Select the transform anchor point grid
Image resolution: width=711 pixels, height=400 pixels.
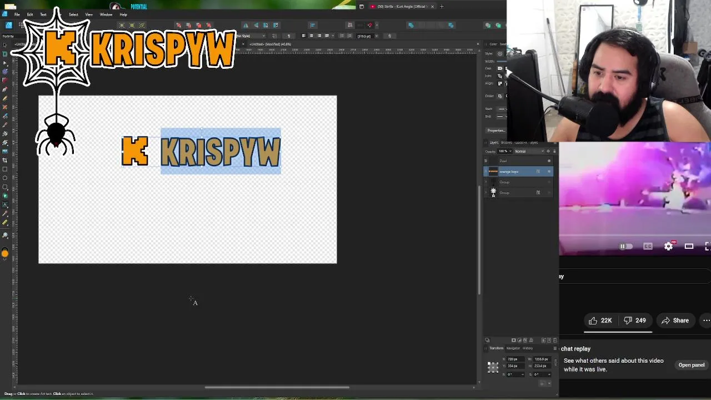pos(493,367)
